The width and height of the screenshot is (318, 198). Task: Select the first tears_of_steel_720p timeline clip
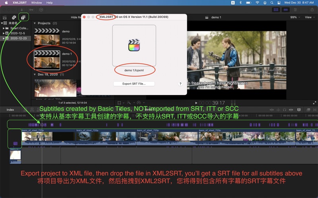coord(48,137)
